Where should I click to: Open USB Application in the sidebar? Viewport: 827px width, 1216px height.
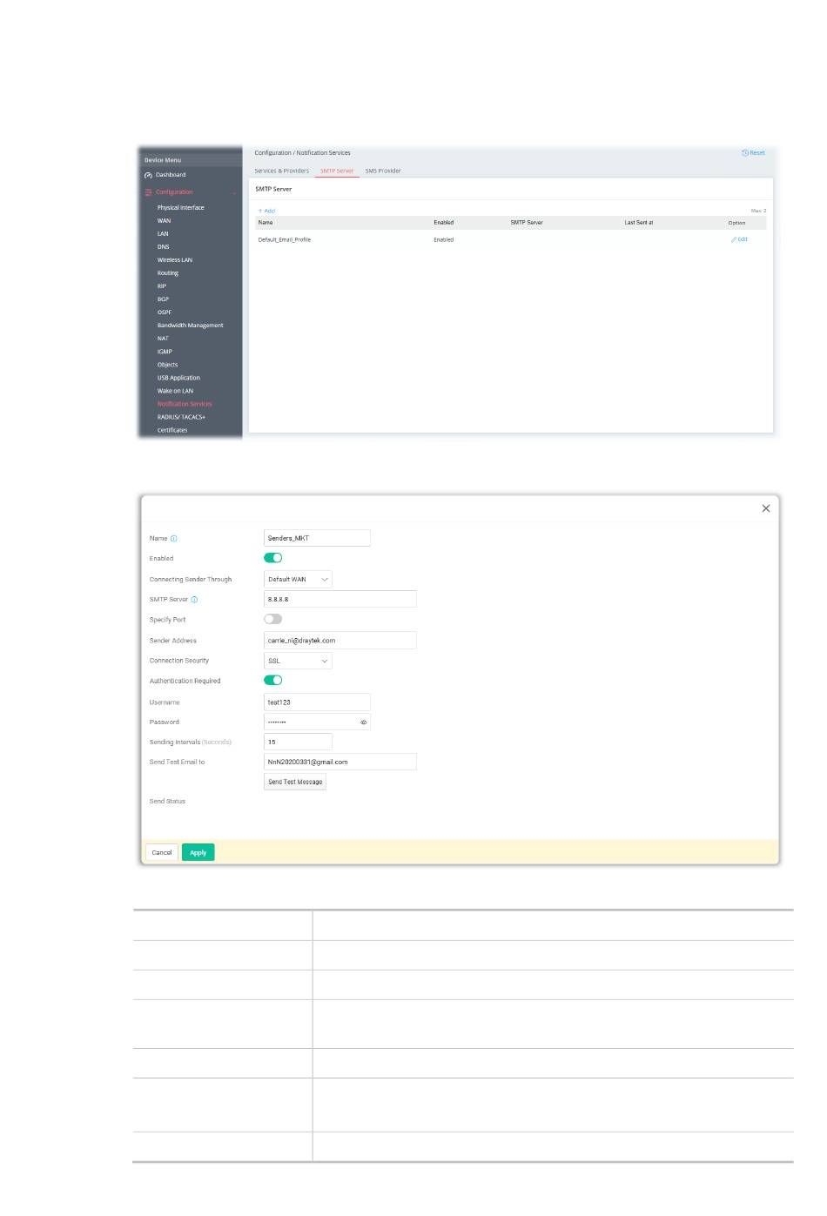click(x=178, y=378)
